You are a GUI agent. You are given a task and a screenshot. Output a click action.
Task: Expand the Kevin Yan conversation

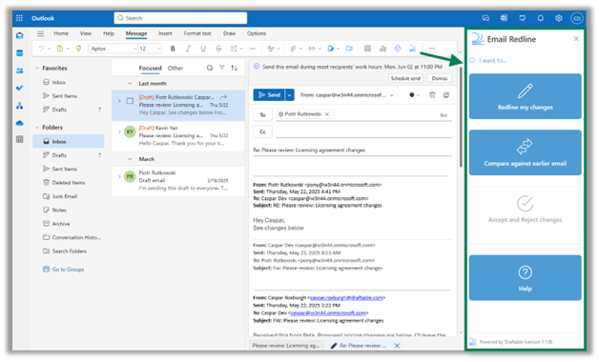119,132
